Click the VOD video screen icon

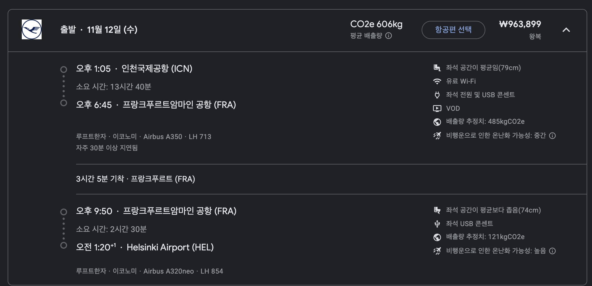tap(437, 108)
